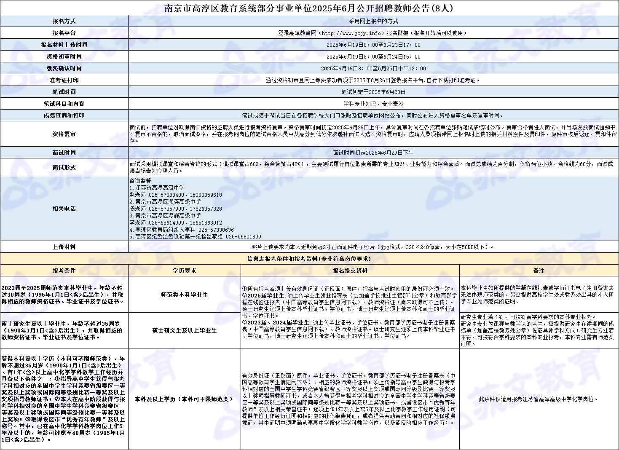Click the cell 硕士研究生及以上毕业生
619x450 pixels.
click(185, 330)
